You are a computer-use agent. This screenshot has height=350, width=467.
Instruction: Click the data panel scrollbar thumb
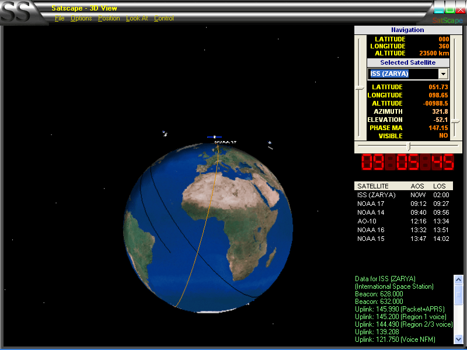tap(458, 295)
